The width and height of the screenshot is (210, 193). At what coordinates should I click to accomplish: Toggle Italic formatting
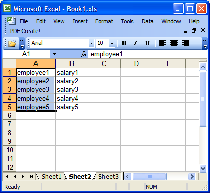coord(135,43)
